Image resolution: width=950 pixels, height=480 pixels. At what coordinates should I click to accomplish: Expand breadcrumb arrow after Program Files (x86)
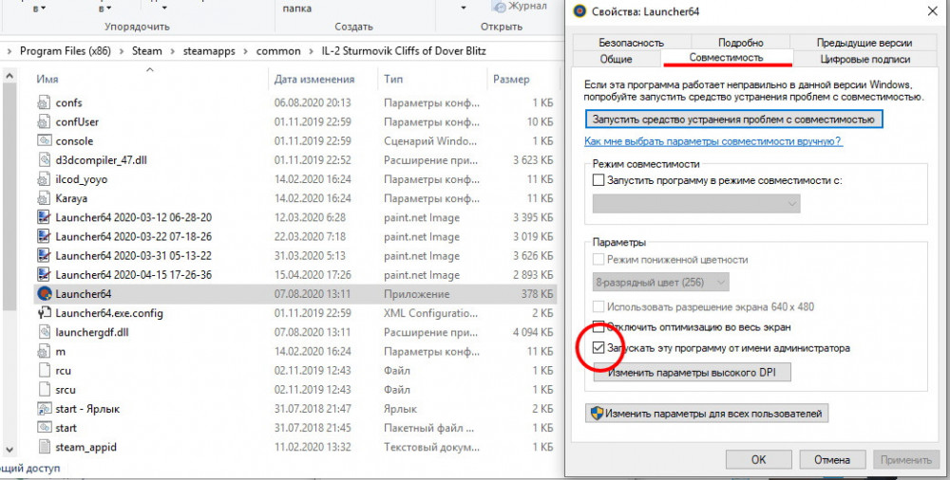pos(122,51)
